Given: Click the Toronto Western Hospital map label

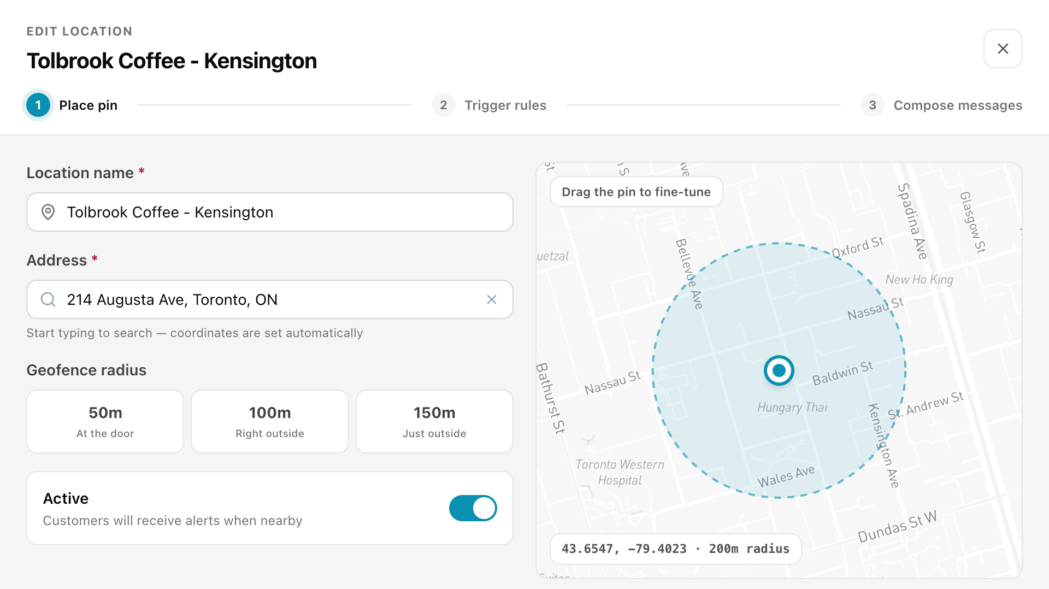Looking at the screenshot, I should [x=620, y=473].
